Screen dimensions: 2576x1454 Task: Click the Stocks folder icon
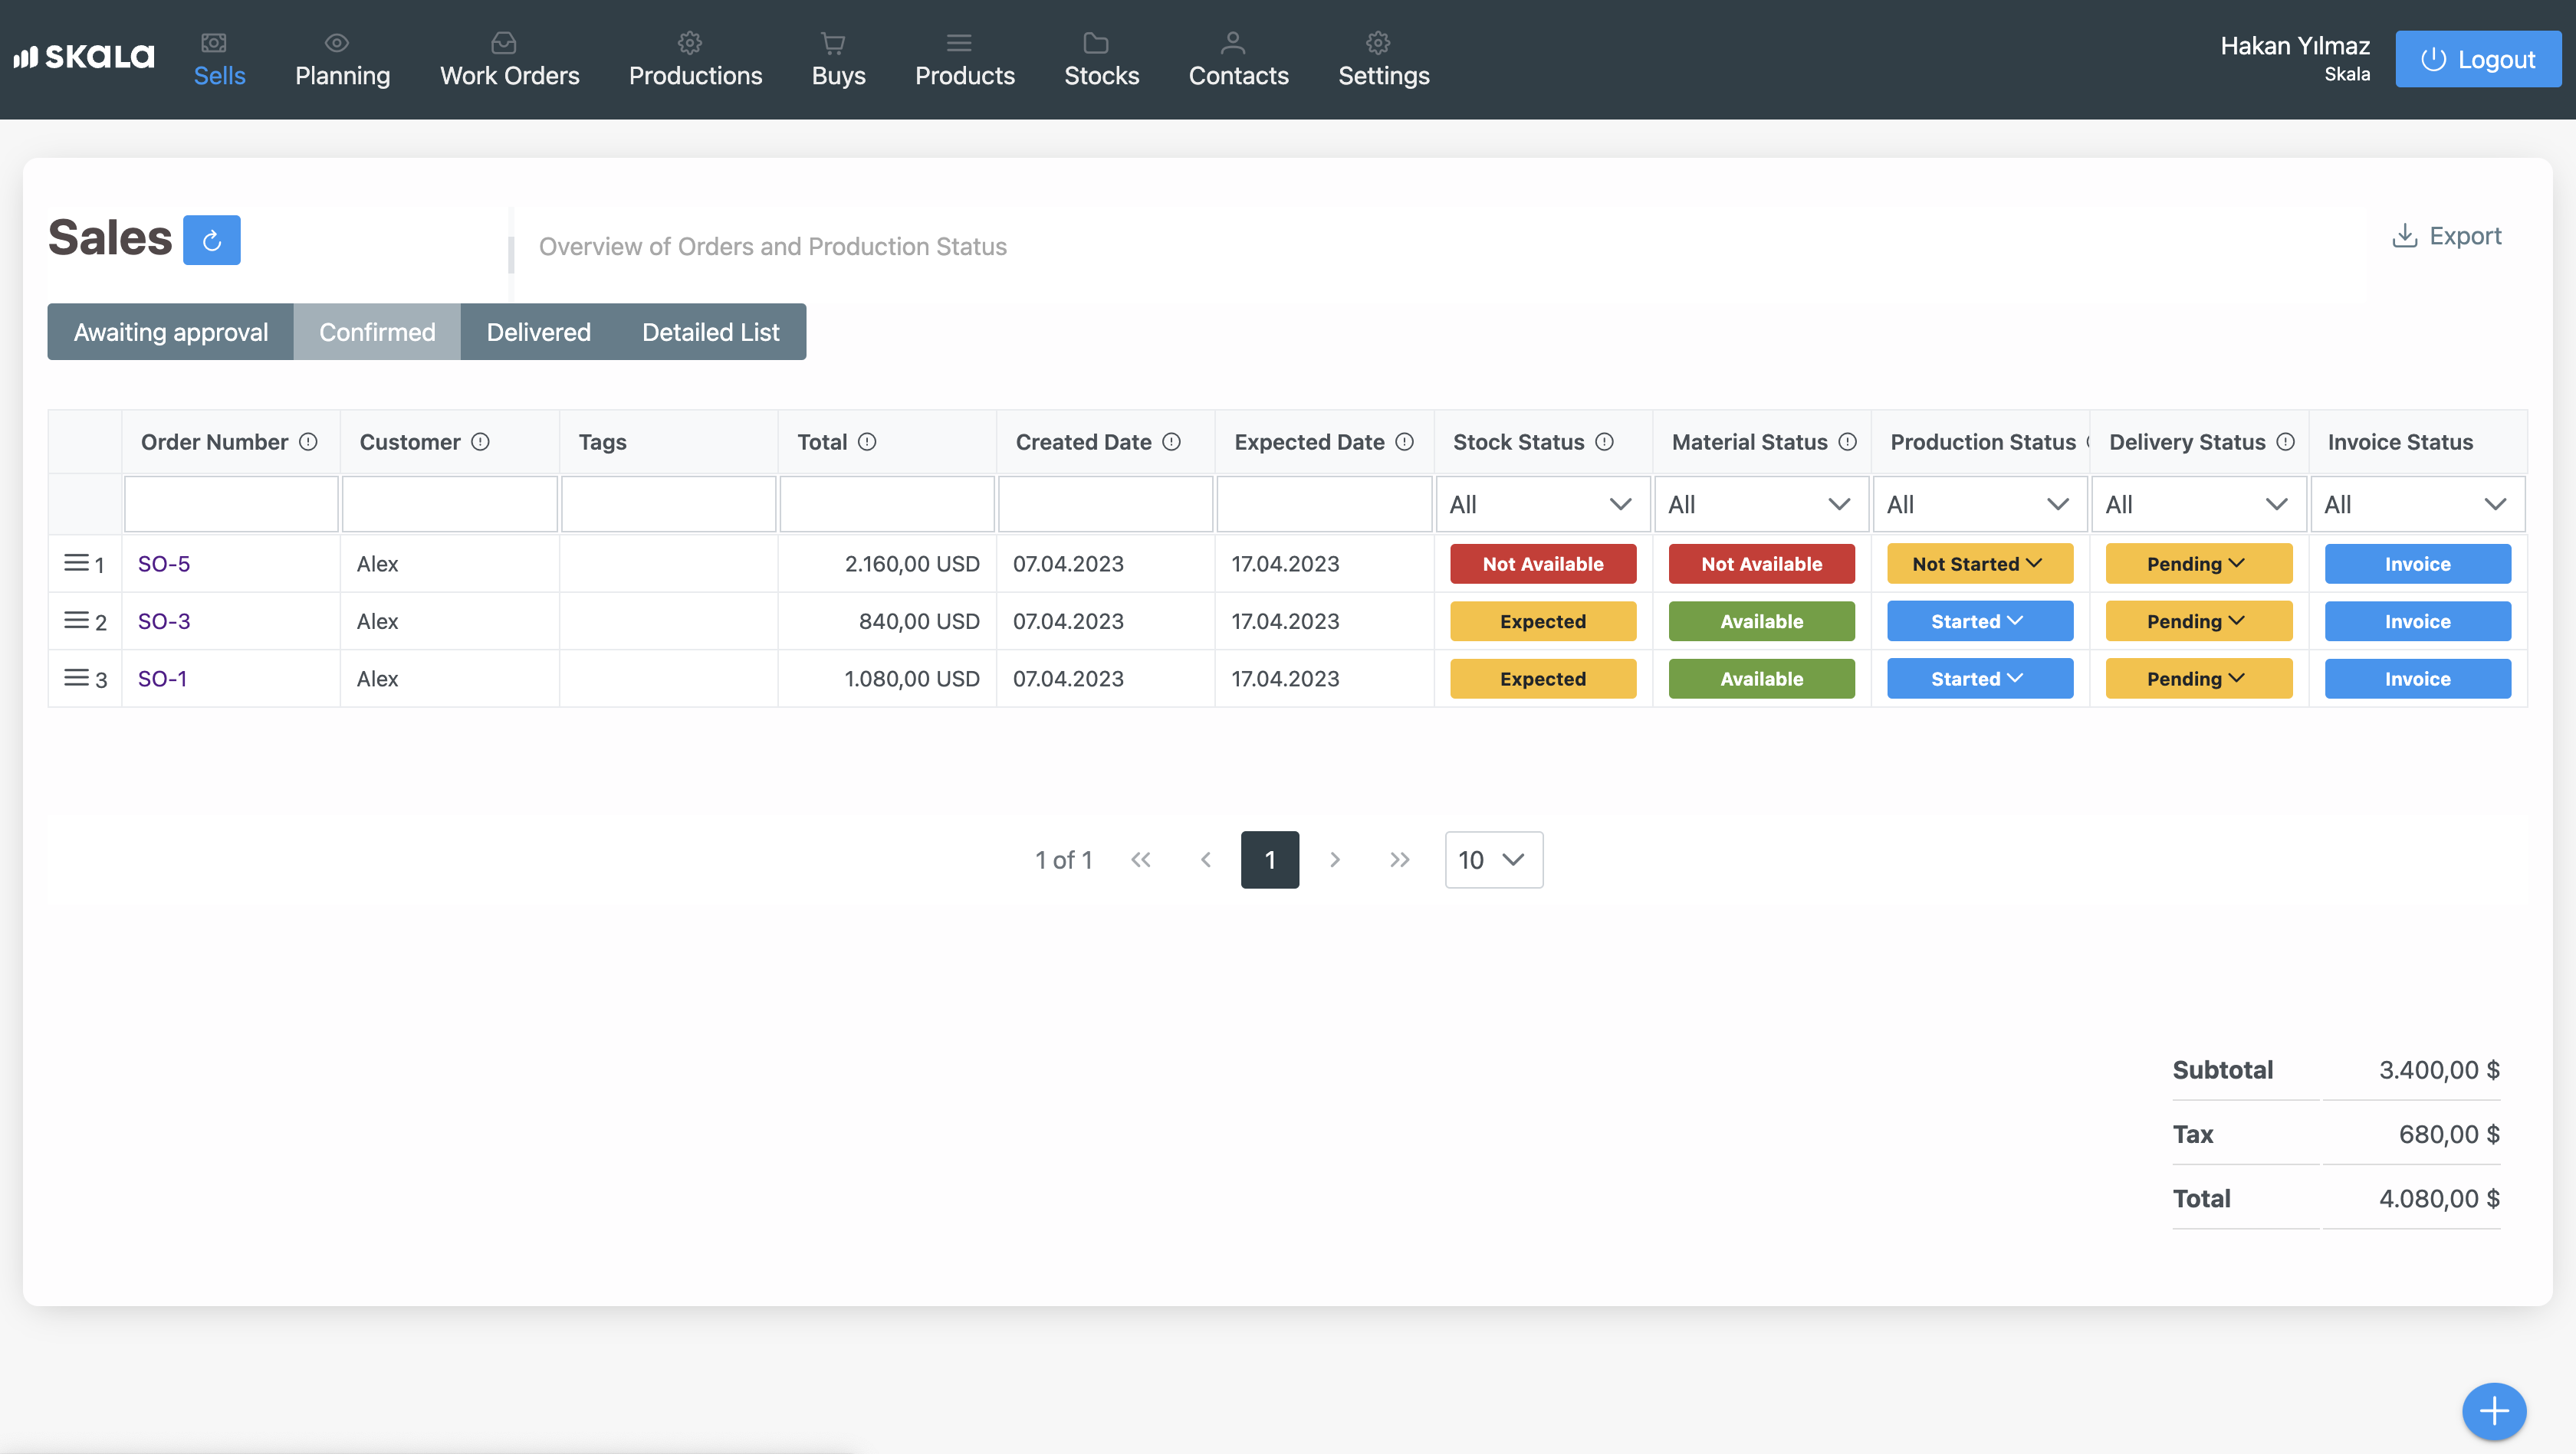(1096, 42)
